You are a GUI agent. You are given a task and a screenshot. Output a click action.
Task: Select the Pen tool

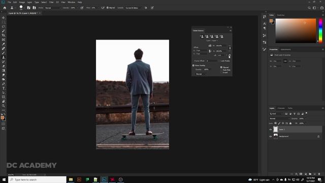(4, 84)
